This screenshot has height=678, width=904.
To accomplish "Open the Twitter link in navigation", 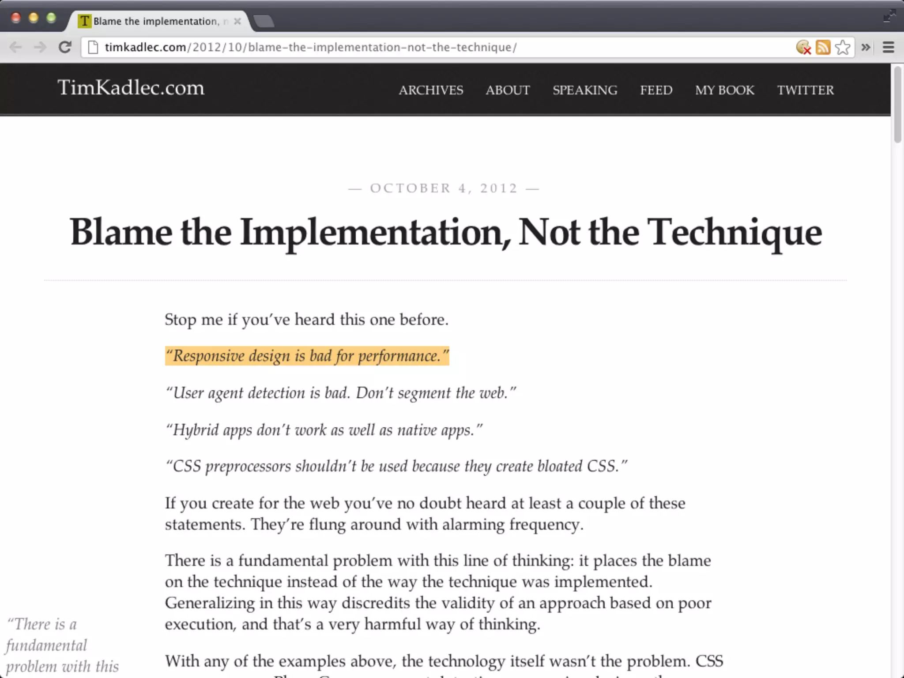I will 805,90.
